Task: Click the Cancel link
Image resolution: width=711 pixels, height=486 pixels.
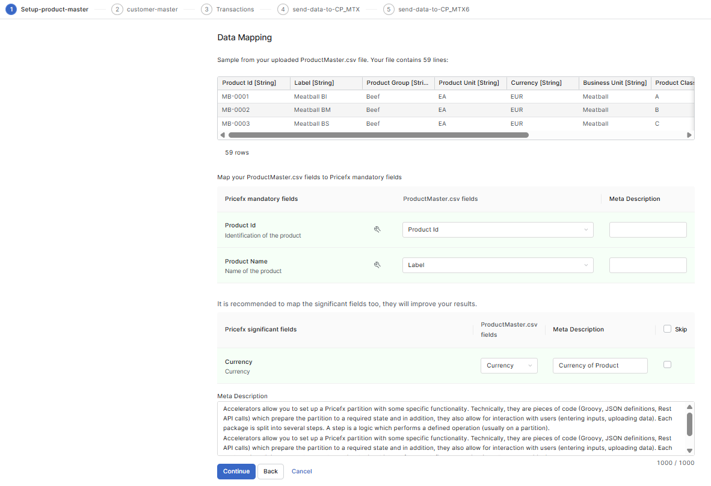Action: 301,472
